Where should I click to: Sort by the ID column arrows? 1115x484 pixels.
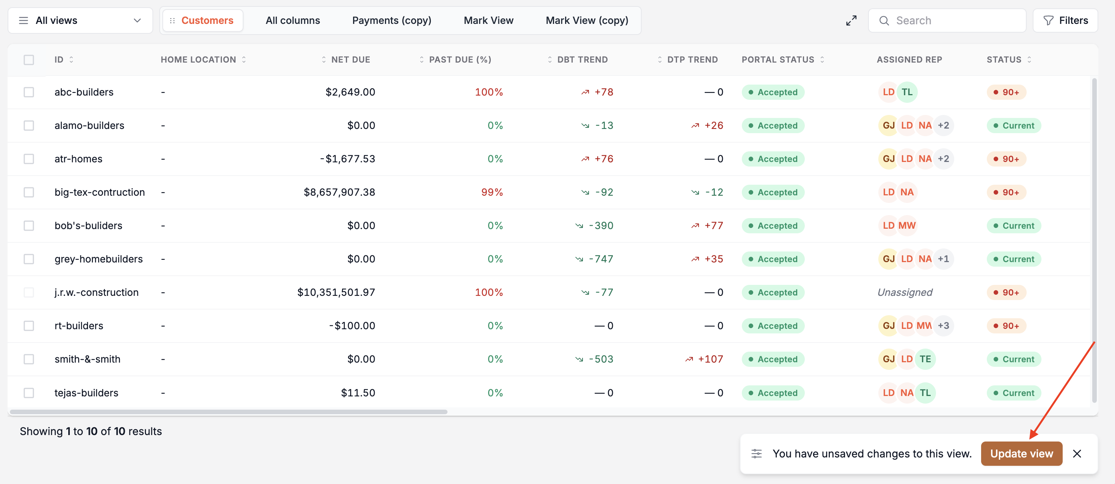(71, 60)
